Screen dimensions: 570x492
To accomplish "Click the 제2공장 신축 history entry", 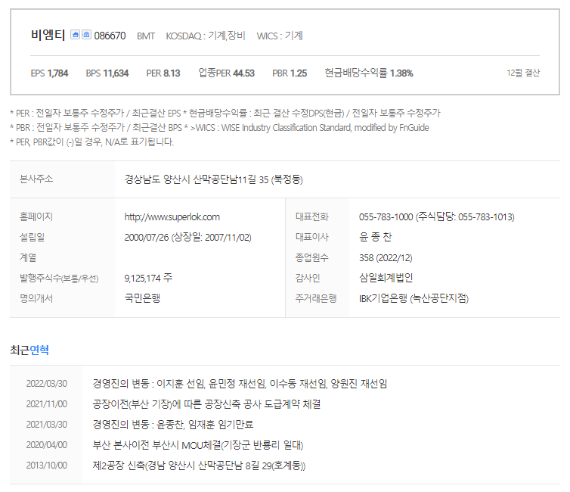I will 200,466.
